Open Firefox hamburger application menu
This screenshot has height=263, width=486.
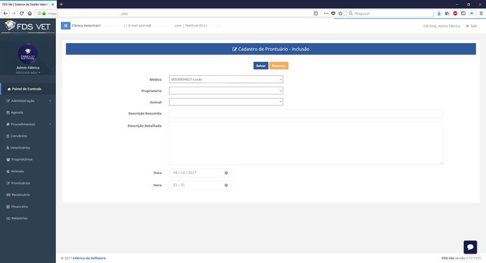(480, 13)
